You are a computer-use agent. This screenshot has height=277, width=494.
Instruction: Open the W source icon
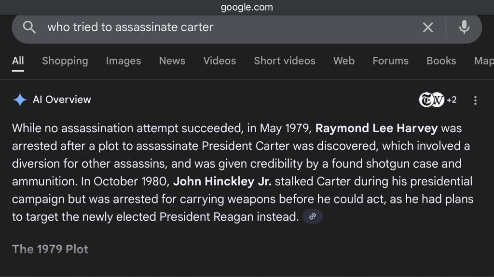pos(438,100)
